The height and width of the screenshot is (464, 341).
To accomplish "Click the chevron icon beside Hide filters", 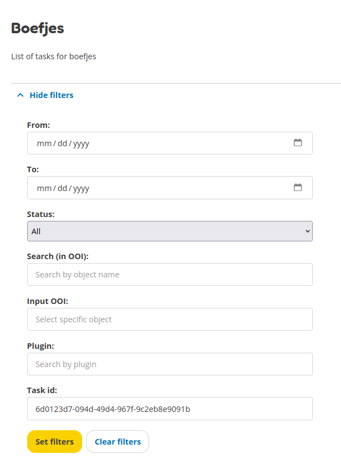I will point(21,95).
